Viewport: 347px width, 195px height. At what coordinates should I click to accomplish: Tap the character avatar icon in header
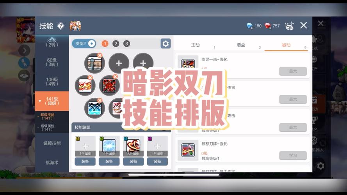75,26
